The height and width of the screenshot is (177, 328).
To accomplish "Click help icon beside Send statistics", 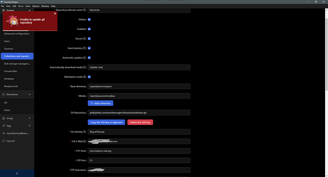I will tap(85, 48).
